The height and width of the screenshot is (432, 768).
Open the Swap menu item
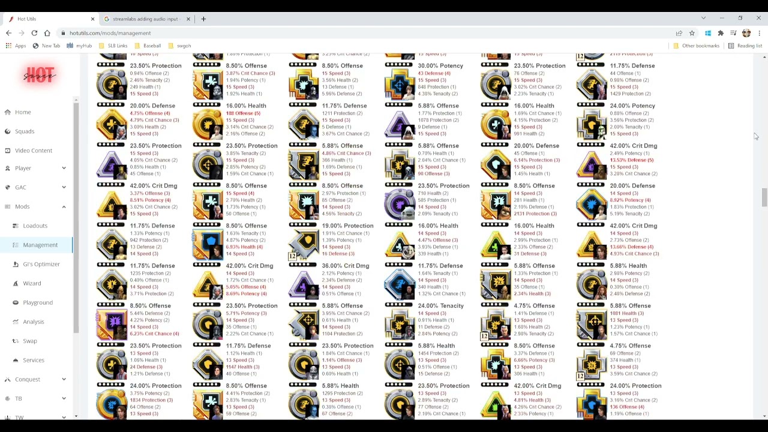30,341
